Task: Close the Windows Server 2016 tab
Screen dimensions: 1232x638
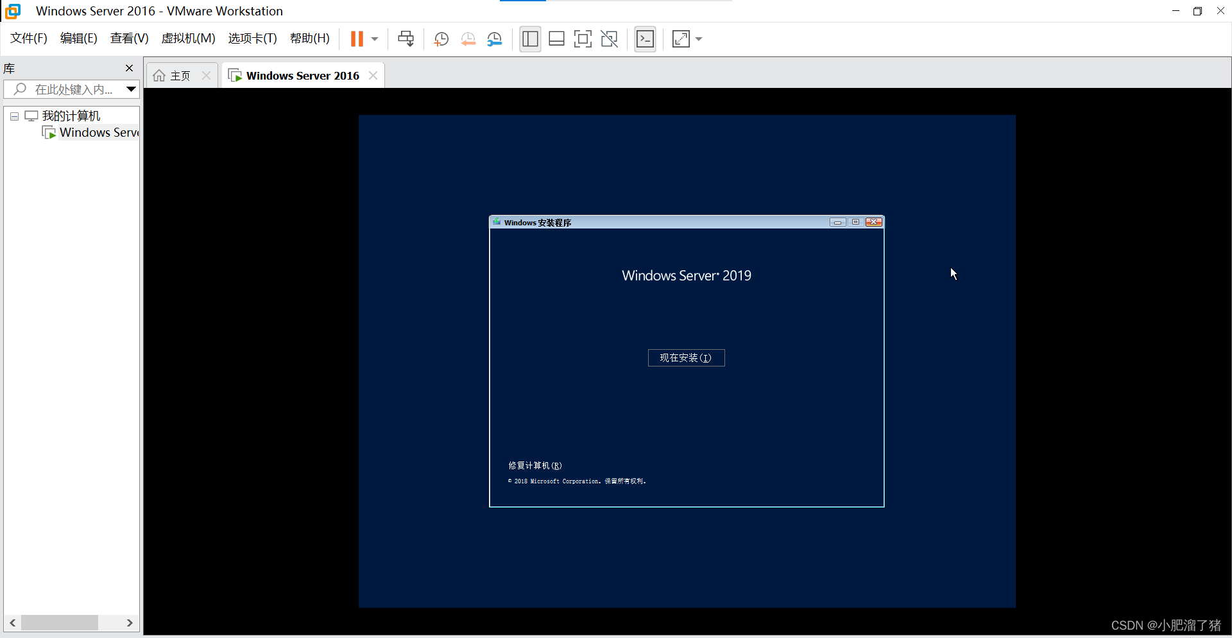Action: click(373, 76)
